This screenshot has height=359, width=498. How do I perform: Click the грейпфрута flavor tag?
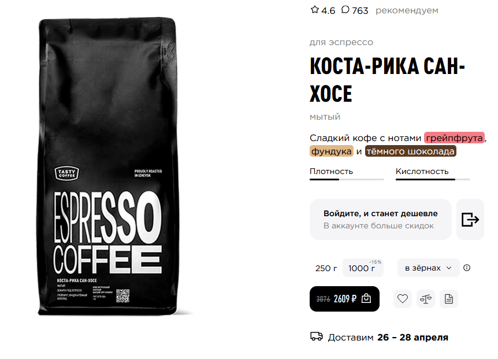(x=454, y=138)
